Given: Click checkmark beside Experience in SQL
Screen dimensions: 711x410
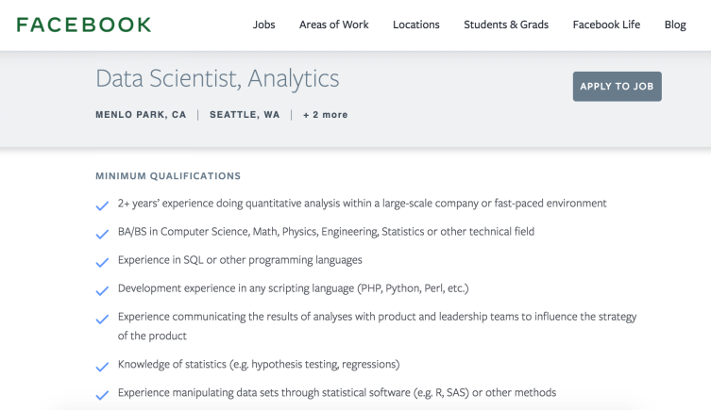Looking at the screenshot, I should [x=102, y=262].
